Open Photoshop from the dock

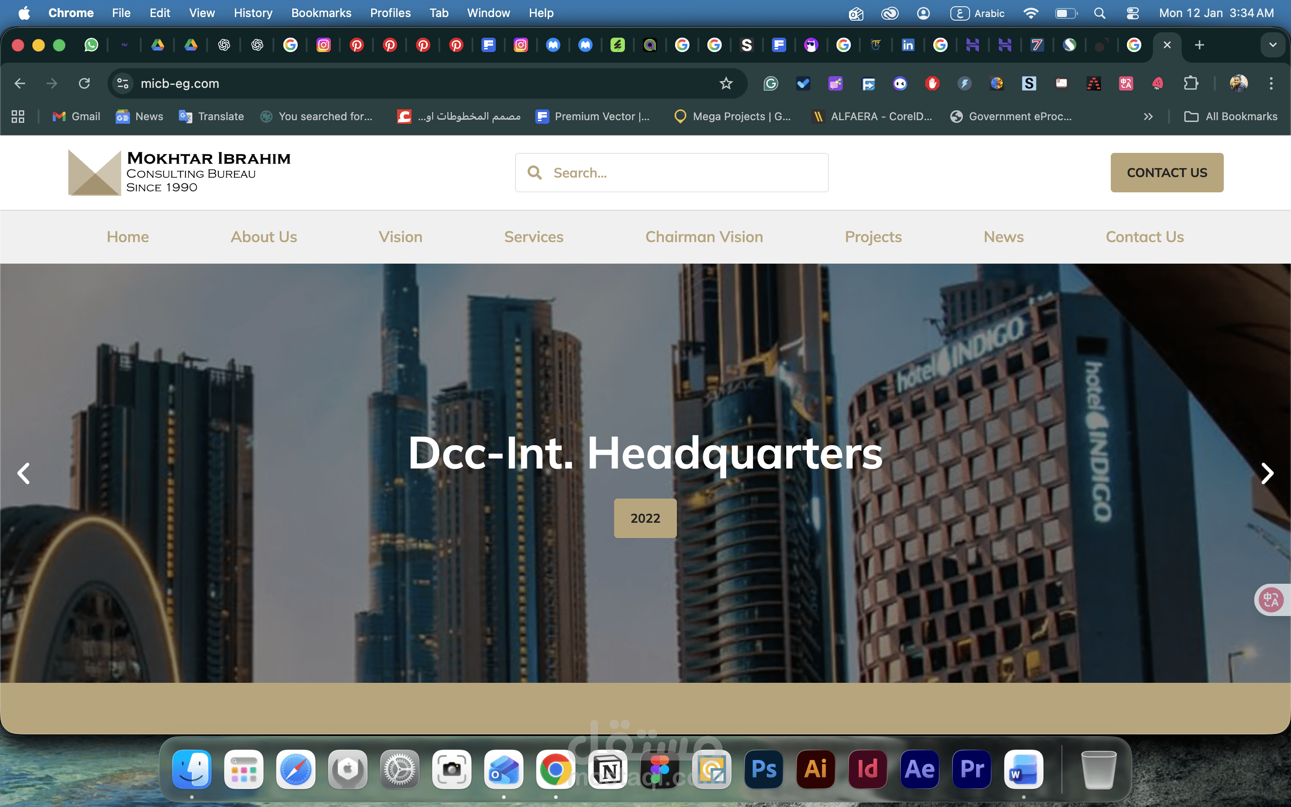click(x=763, y=769)
